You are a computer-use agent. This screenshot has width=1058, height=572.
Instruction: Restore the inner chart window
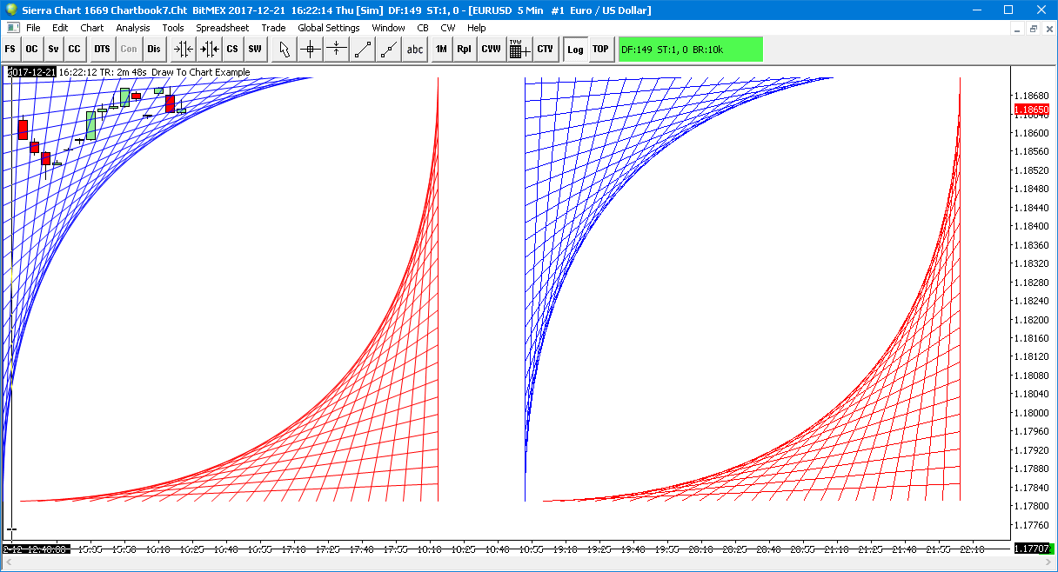coord(1034,28)
